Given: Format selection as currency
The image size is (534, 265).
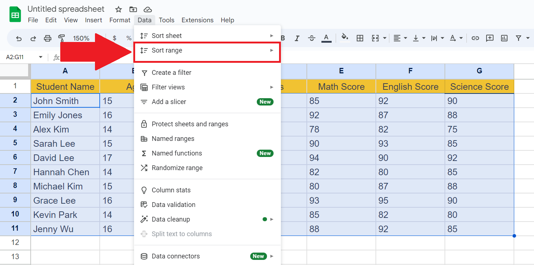Looking at the screenshot, I should (114, 38).
